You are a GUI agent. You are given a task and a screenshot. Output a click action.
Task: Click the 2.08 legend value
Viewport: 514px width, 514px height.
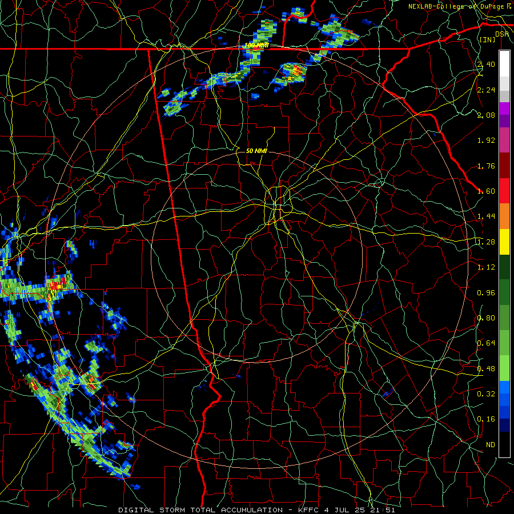(x=486, y=115)
